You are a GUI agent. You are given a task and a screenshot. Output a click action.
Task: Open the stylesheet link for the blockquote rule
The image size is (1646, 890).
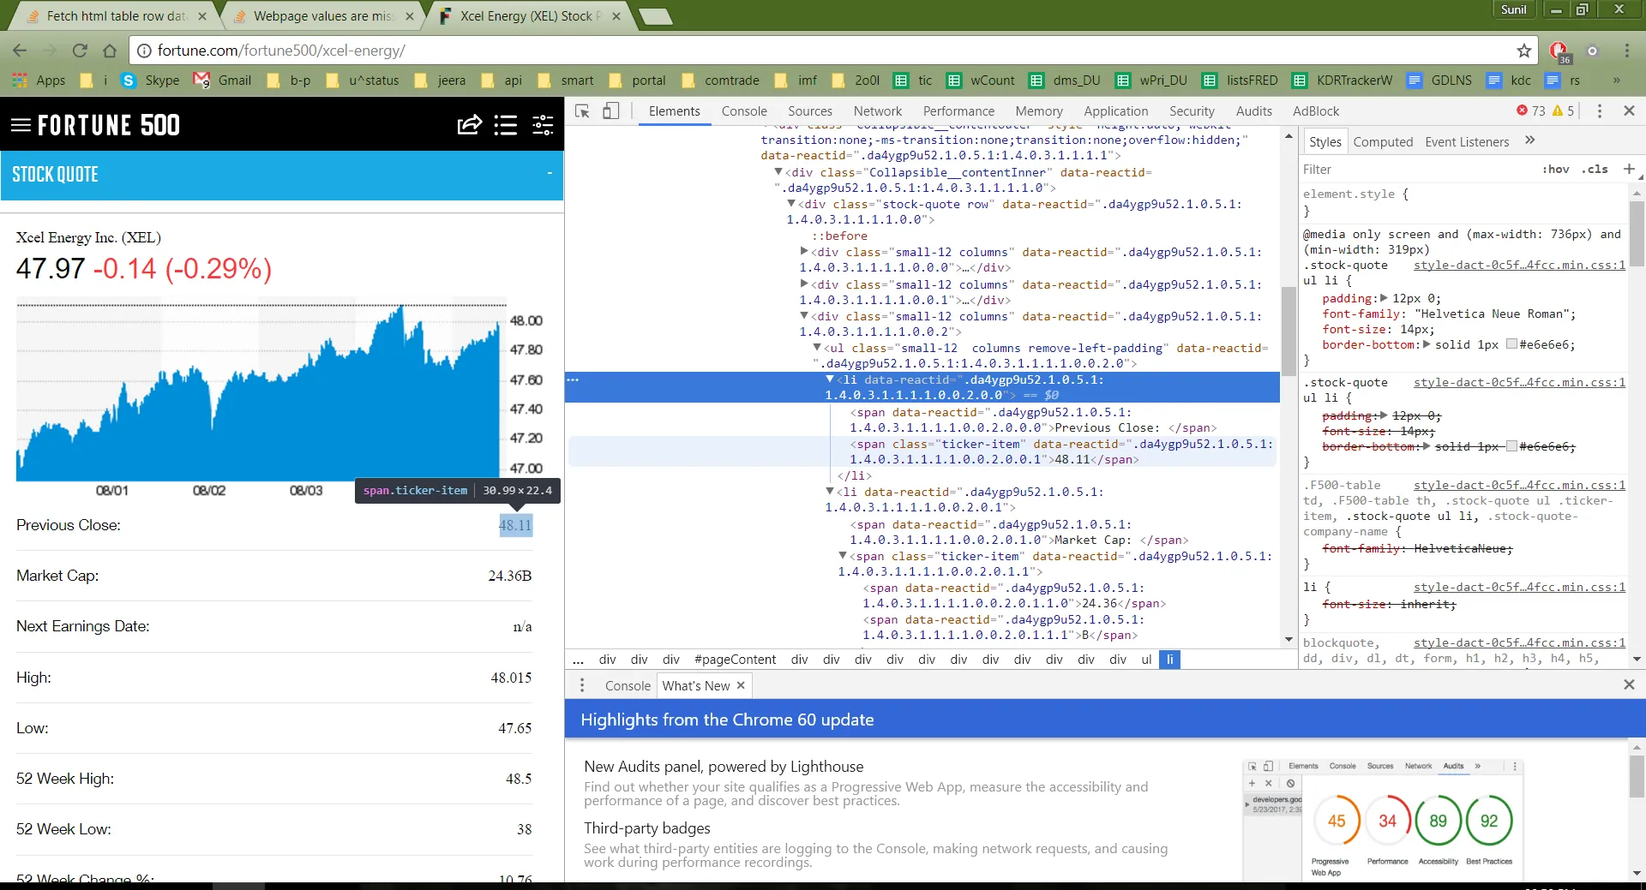click(x=1519, y=643)
